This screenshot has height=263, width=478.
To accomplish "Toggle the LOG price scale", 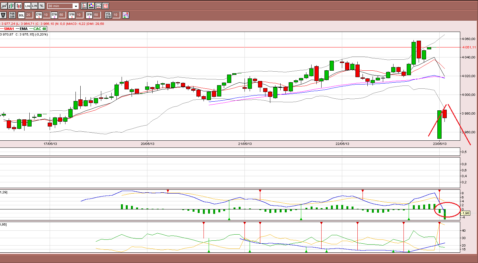I will [27, 6].
